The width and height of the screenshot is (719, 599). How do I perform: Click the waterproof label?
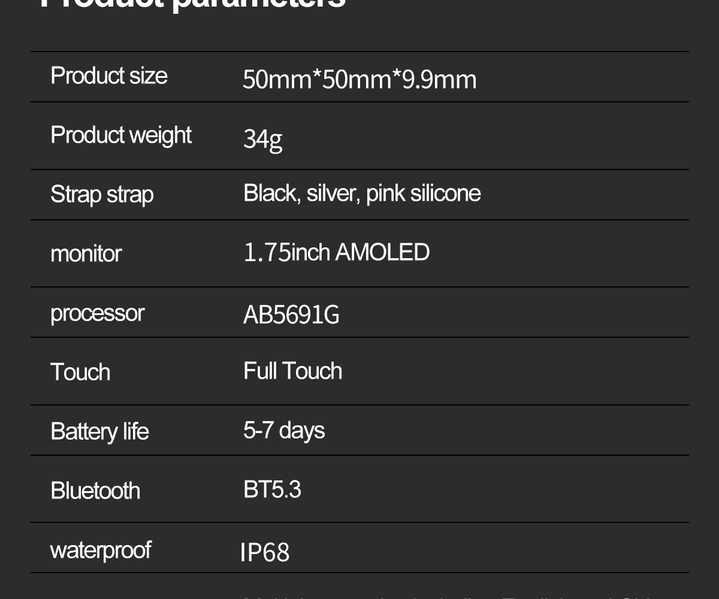coord(101,550)
